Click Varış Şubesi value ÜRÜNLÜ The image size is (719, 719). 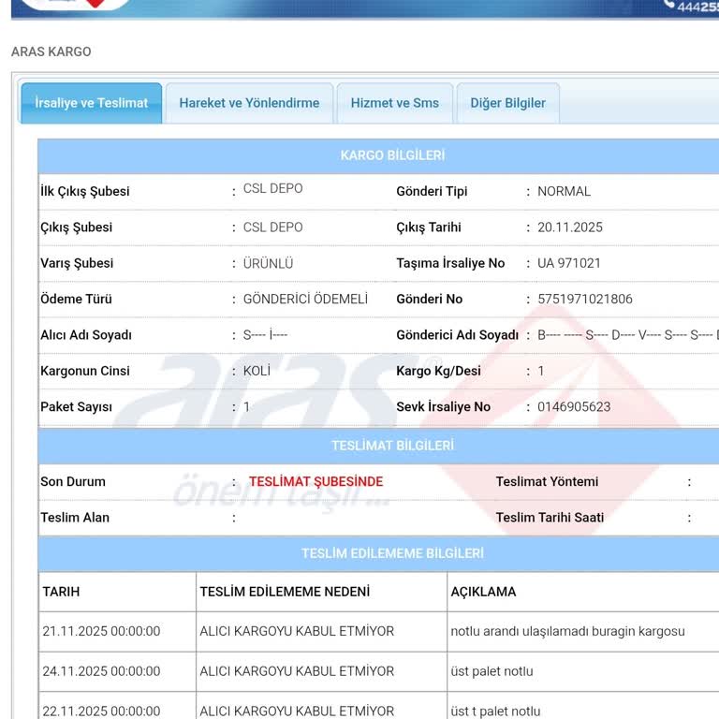[x=268, y=263]
